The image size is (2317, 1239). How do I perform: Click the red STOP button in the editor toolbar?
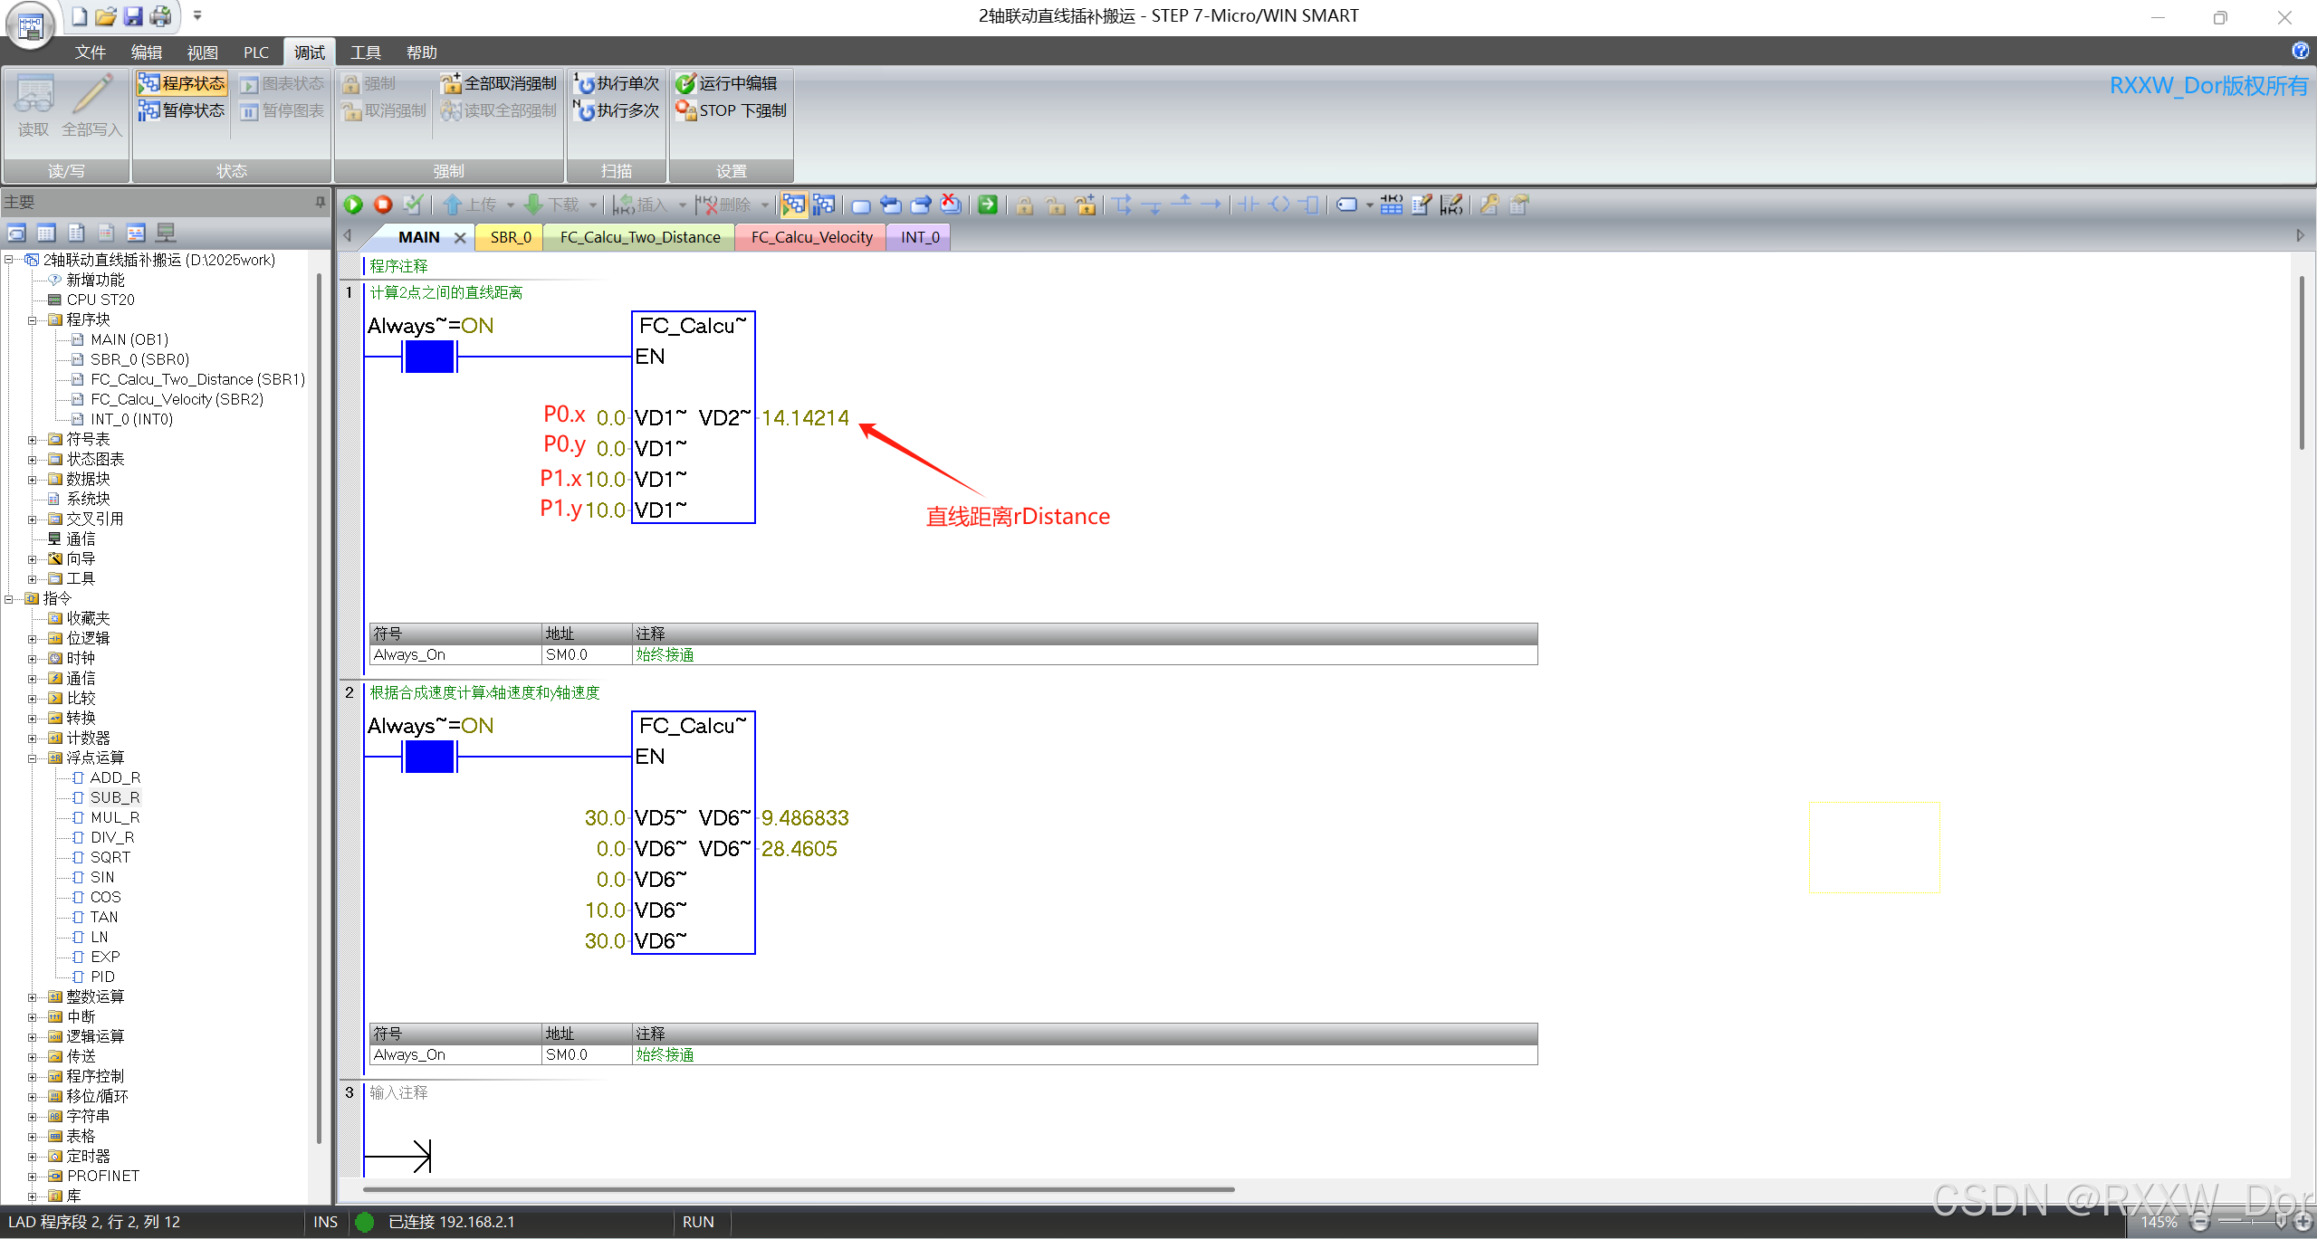tap(383, 205)
